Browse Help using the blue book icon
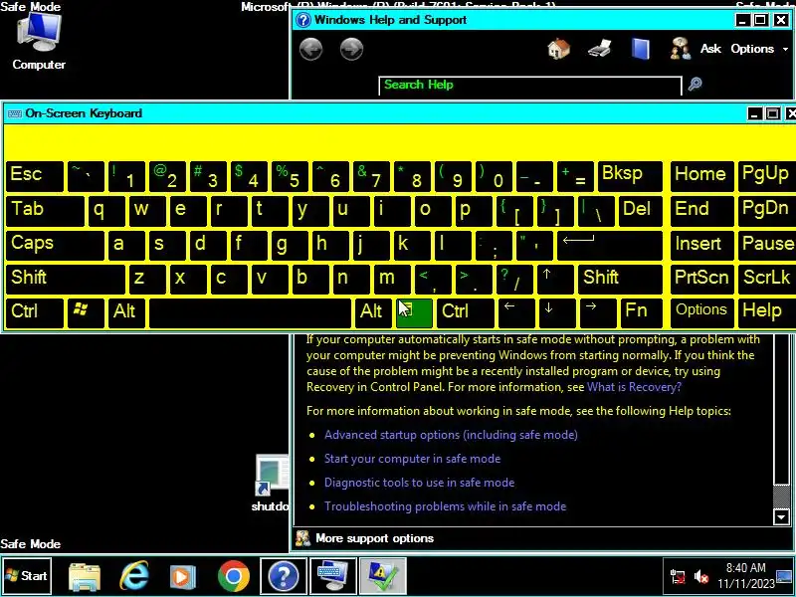Image resolution: width=796 pixels, height=597 pixels. tap(640, 49)
